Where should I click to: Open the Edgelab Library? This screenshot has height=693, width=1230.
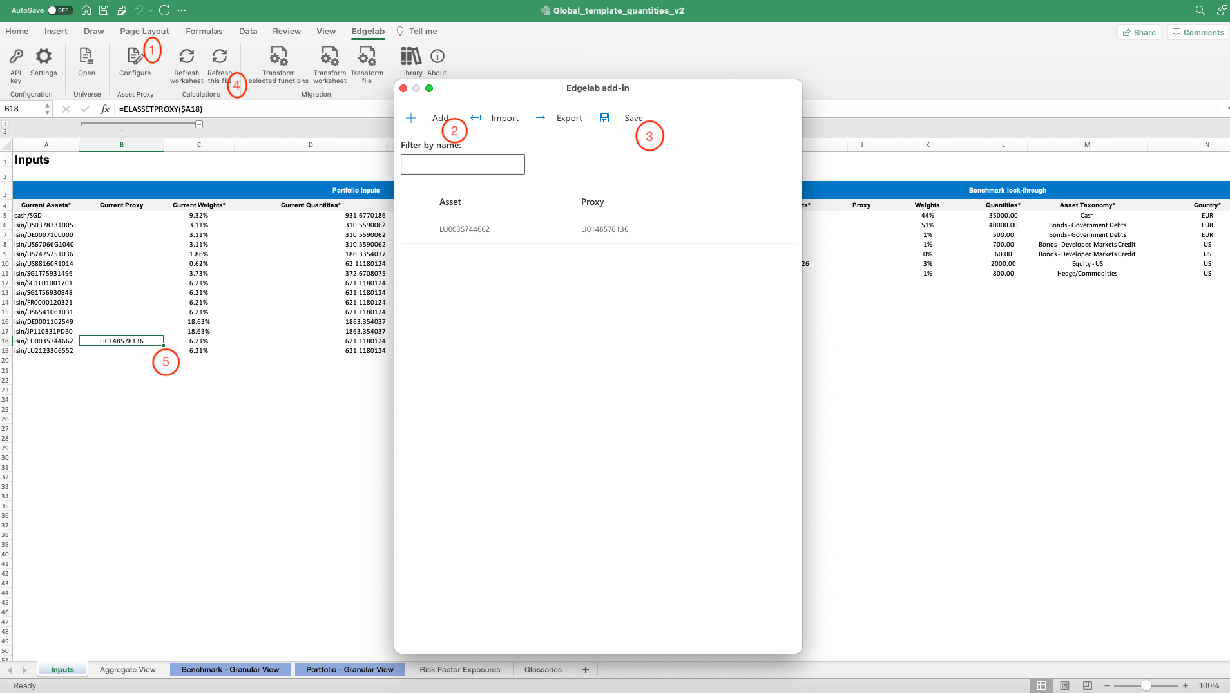click(411, 62)
